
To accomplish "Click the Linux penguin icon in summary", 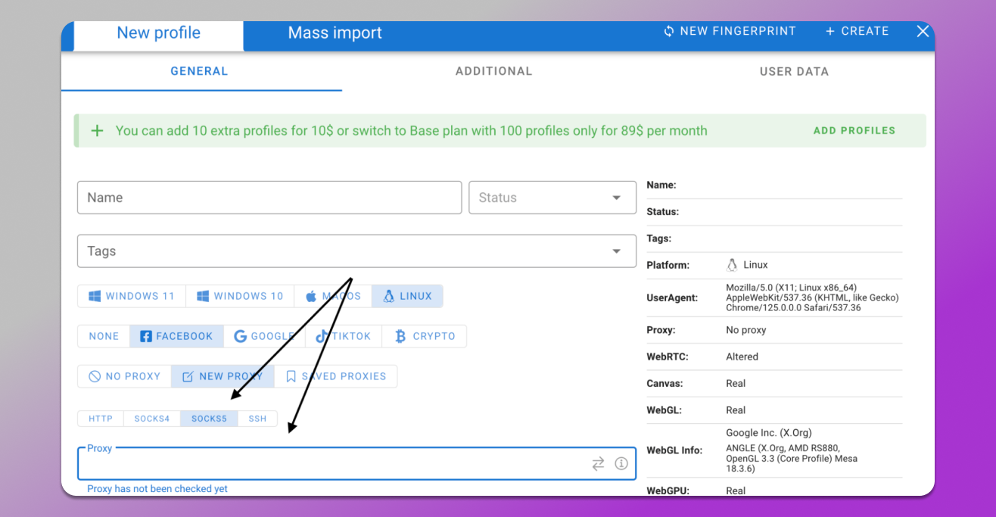I will click(x=732, y=265).
